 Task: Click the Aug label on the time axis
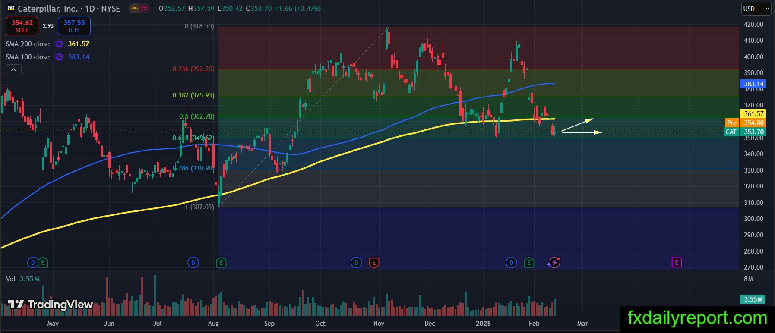point(213,324)
